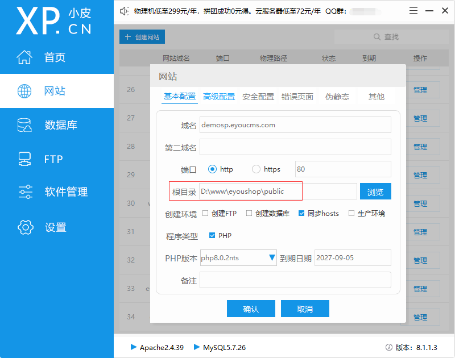This screenshot has width=455, height=358.
Task: Click the 查找 search box
Action: pos(391,37)
